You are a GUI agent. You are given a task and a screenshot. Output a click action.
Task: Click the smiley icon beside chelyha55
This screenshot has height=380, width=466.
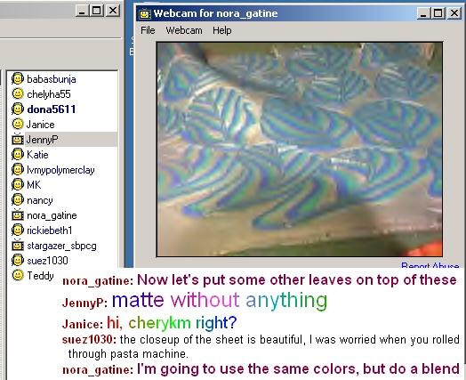[18, 94]
